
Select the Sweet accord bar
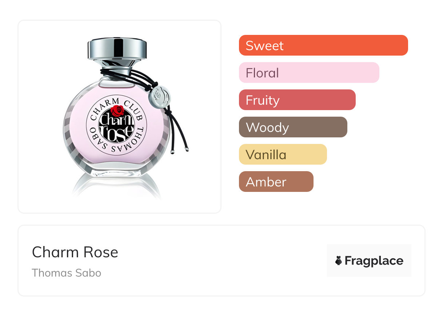(323, 45)
